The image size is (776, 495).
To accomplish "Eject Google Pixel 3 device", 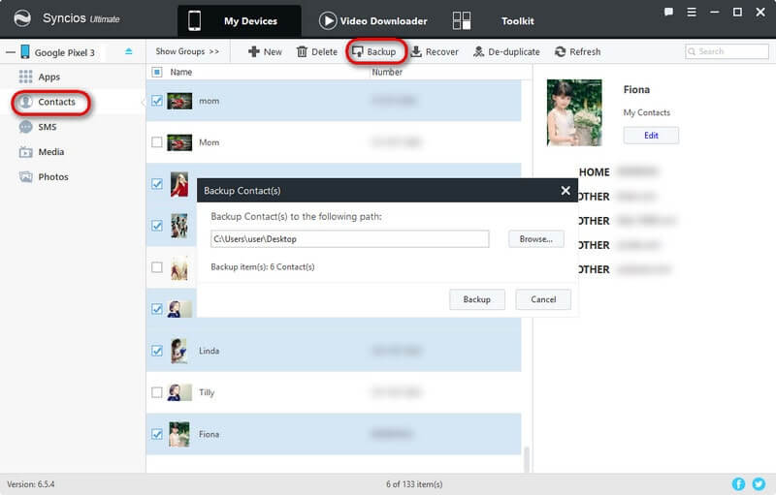I will tap(129, 51).
